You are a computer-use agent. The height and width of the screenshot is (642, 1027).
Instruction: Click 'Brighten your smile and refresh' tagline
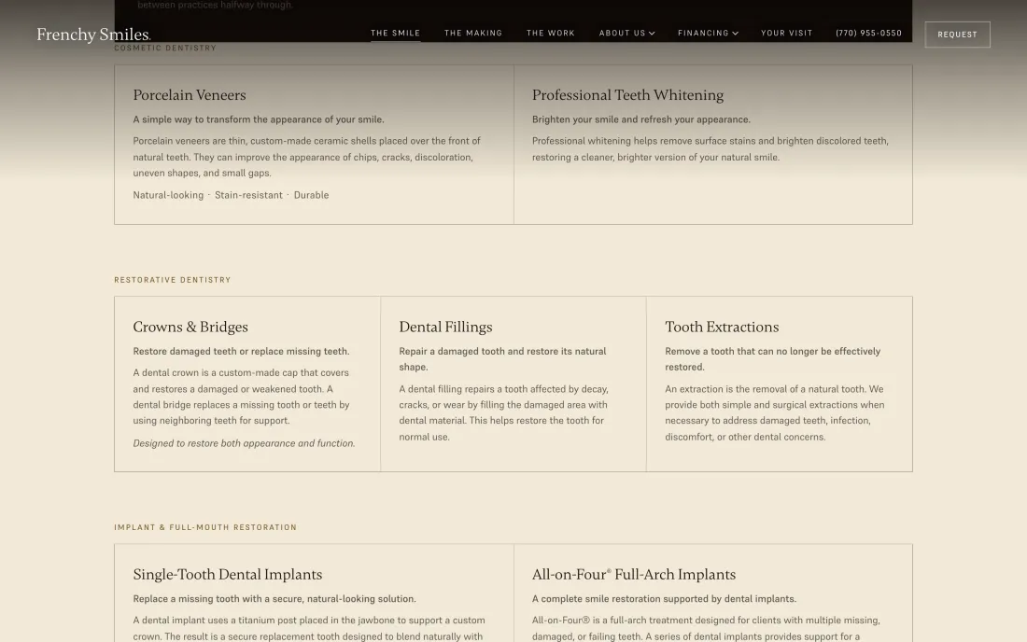coord(641,119)
